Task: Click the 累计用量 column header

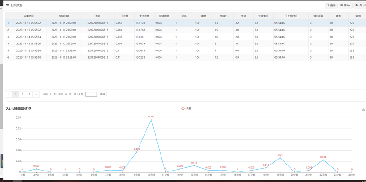Action: pos(144,16)
